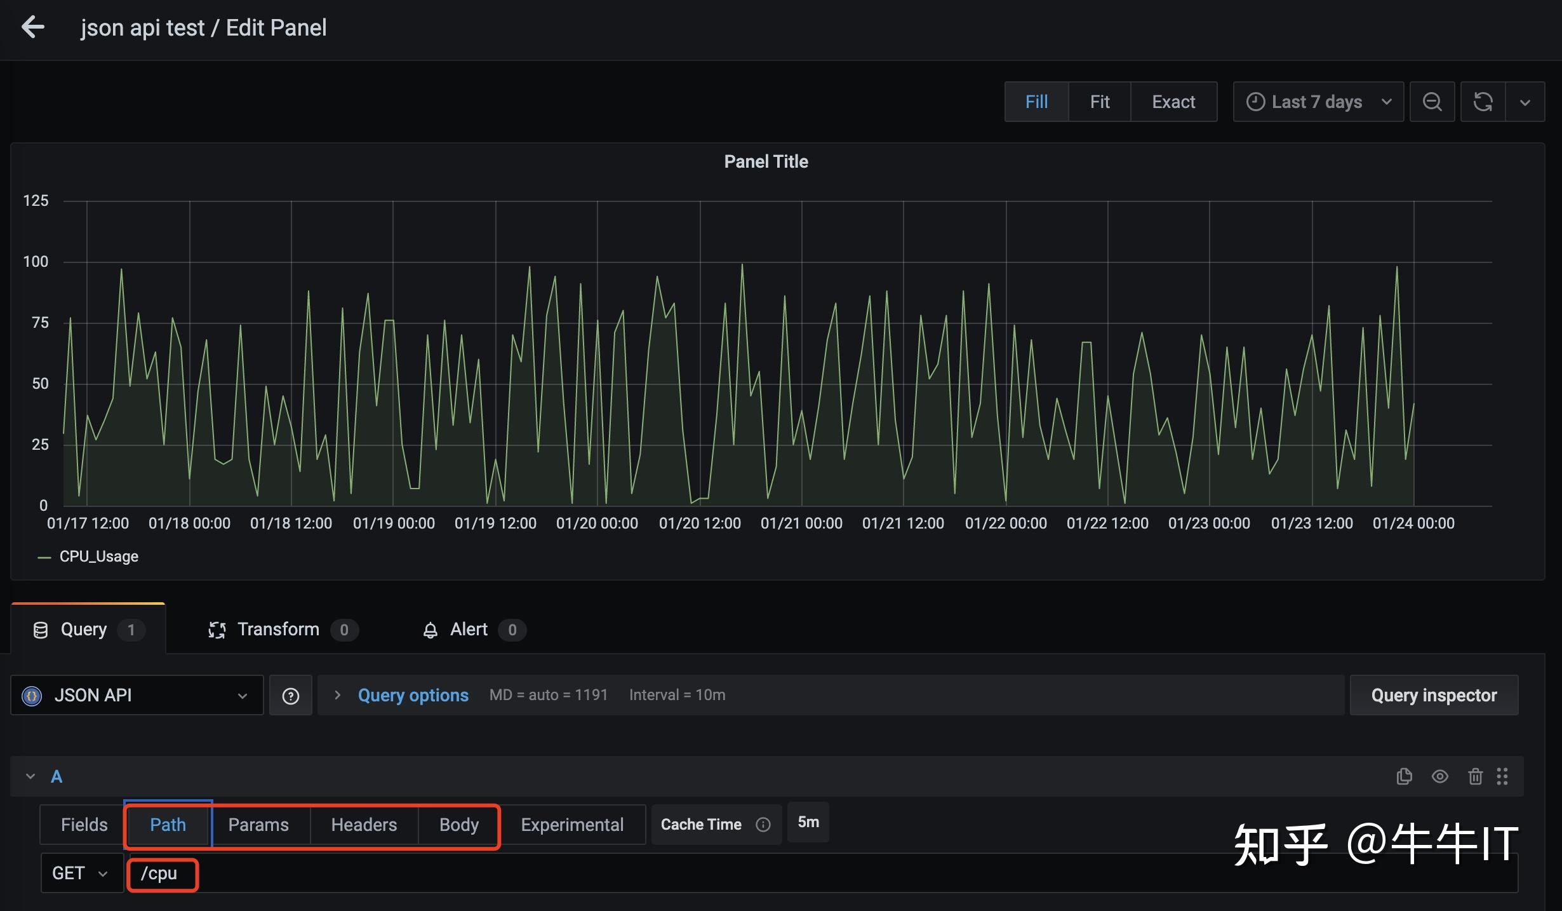Grab the drag handle dots on query A
Viewport: 1562px width, 911px height.
[x=1502, y=776]
